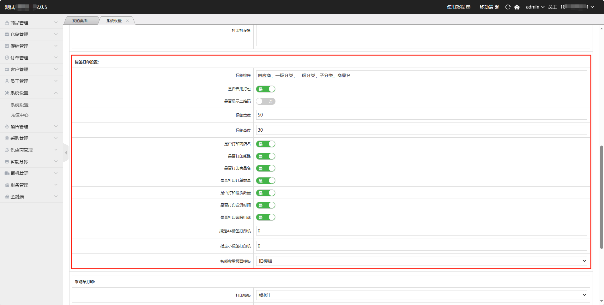Open the 智能称重页面模板 dropdown
Image resolution: width=604 pixels, height=305 pixels.
[421, 261]
